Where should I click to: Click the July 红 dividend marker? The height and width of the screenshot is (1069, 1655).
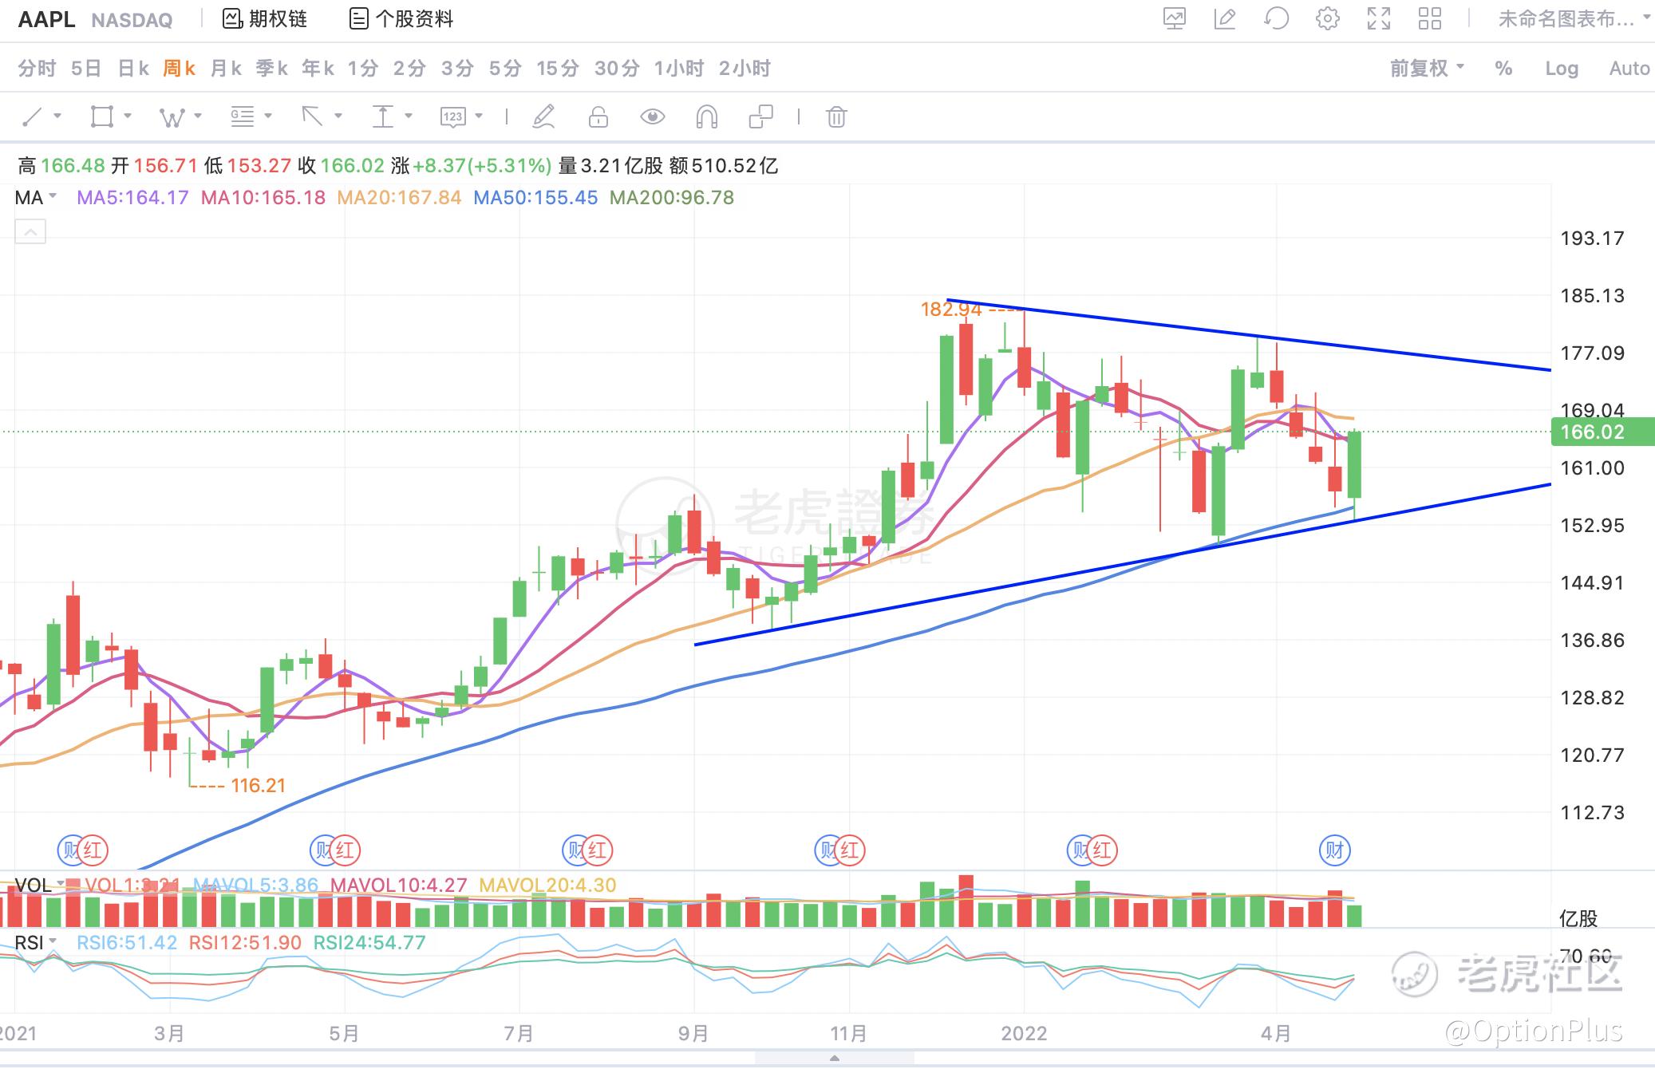coord(598,850)
